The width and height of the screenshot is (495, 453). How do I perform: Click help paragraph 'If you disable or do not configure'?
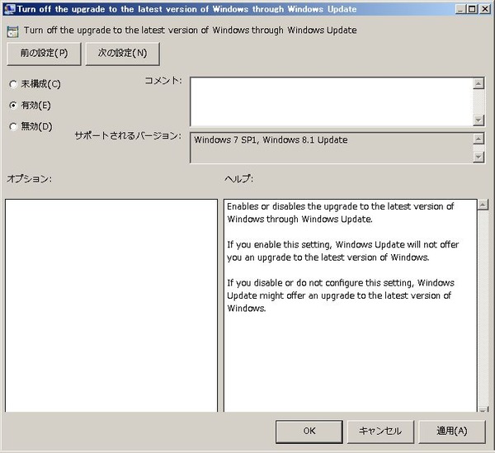point(341,295)
